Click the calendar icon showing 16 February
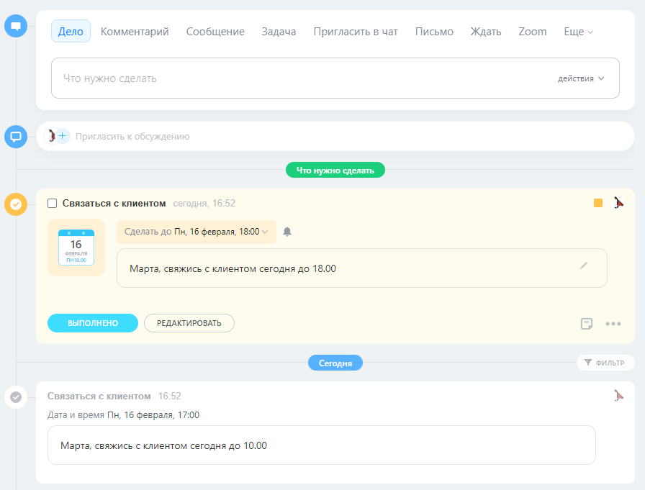The height and width of the screenshot is (490, 645). coord(76,248)
